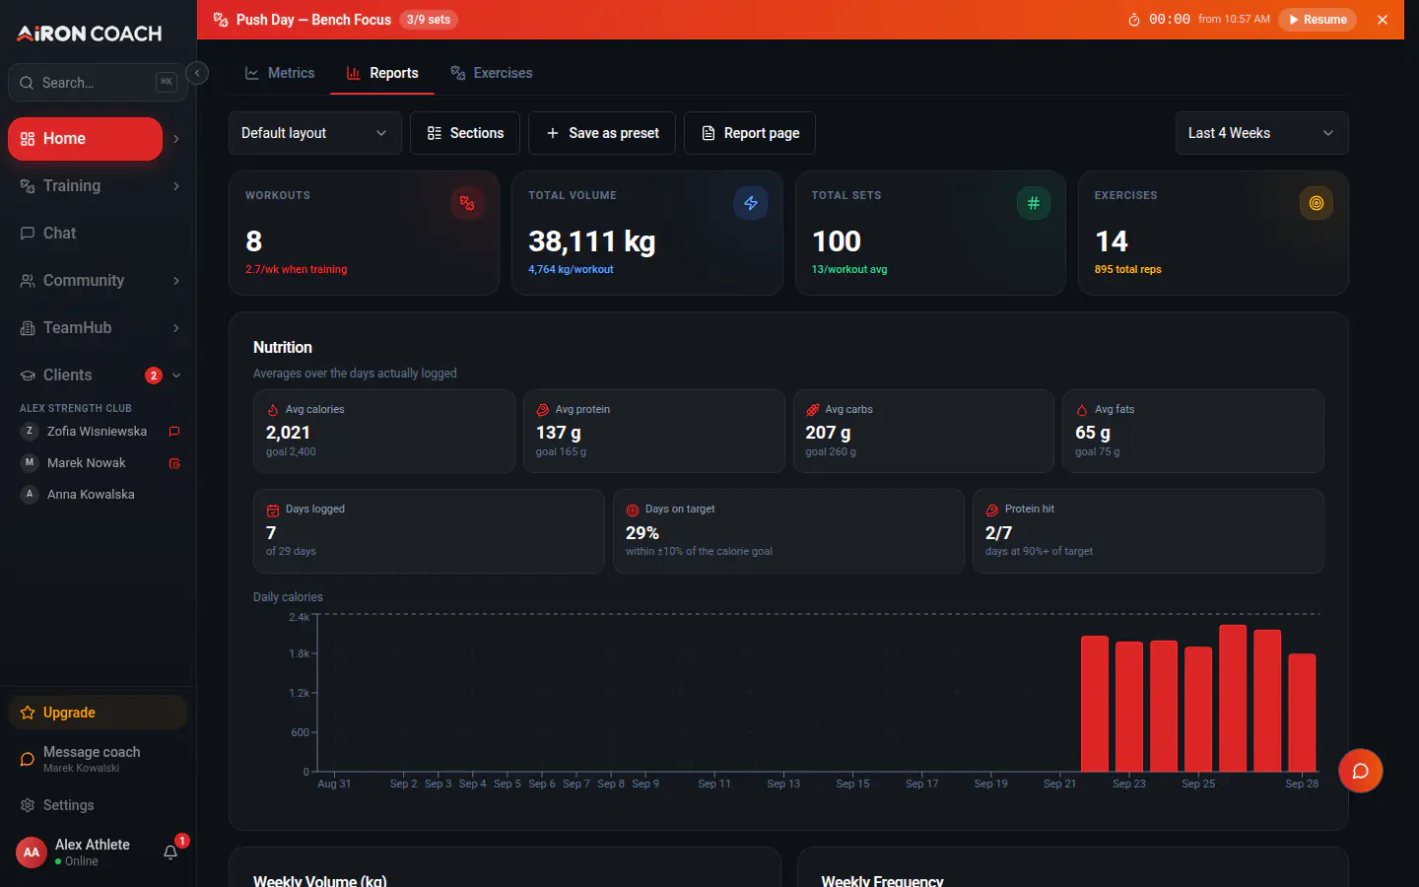Viewport: 1419px width, 887px height.
Task: Collapse the sidebar with the round arrow button
Action: pyautogui.click(x=197, y=73)
